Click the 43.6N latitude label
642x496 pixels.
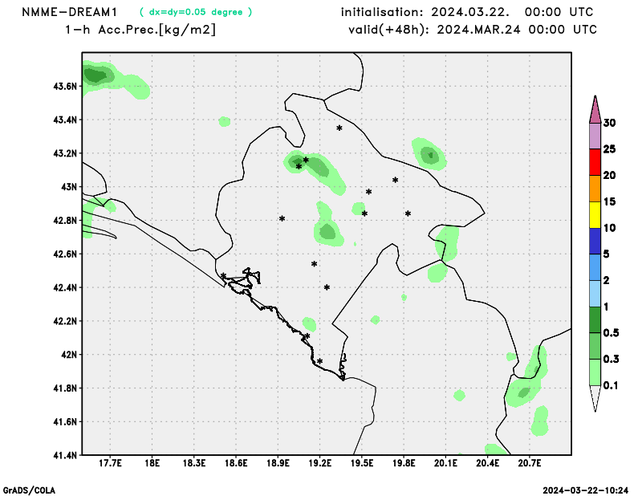pos(65,87)
